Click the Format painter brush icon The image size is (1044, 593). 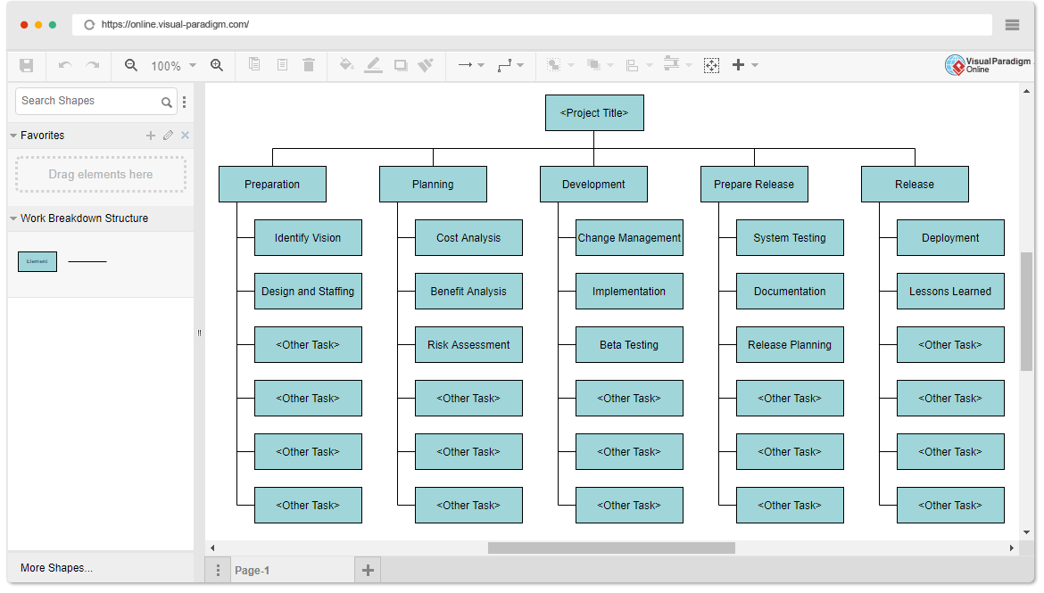pos(426,64)
